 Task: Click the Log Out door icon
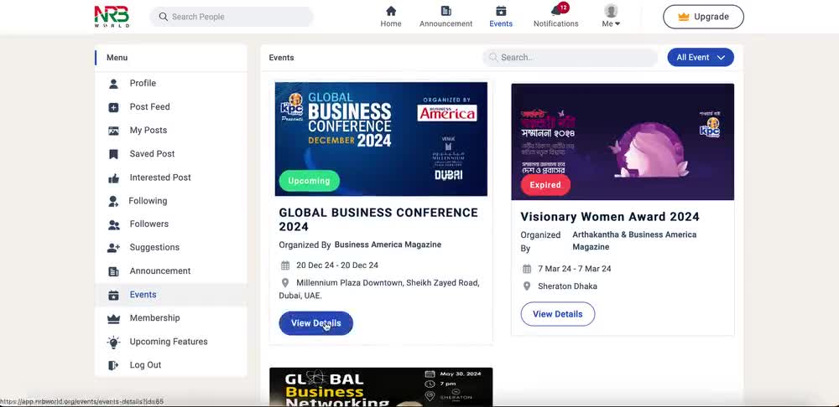point(113,365)
